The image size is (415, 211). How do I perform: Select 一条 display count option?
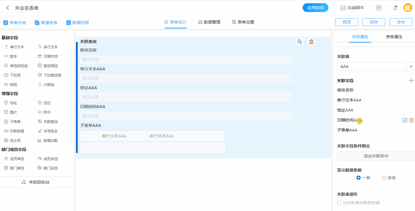point(358,178)
